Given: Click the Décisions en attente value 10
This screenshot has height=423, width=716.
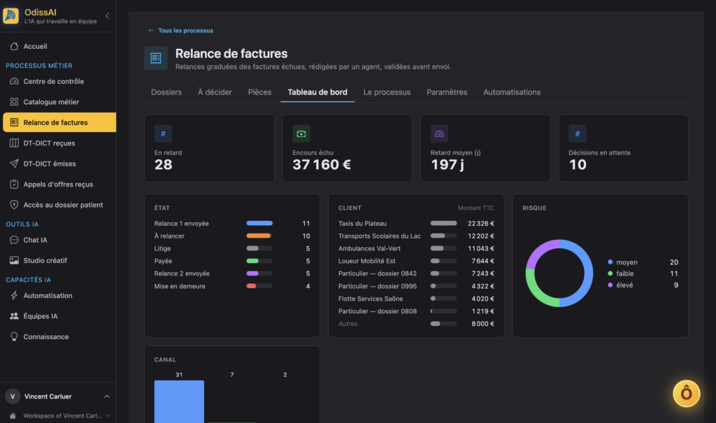Looking at the screenshot, I should pos(578,164).
